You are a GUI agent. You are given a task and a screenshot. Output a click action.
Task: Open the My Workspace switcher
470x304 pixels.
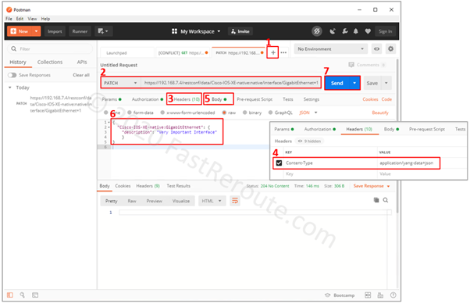[196, 31]
